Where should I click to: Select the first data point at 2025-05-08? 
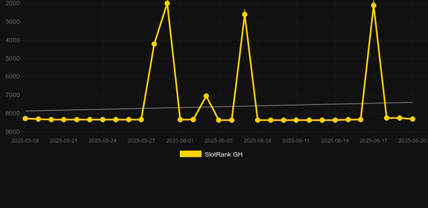(25, 119)
